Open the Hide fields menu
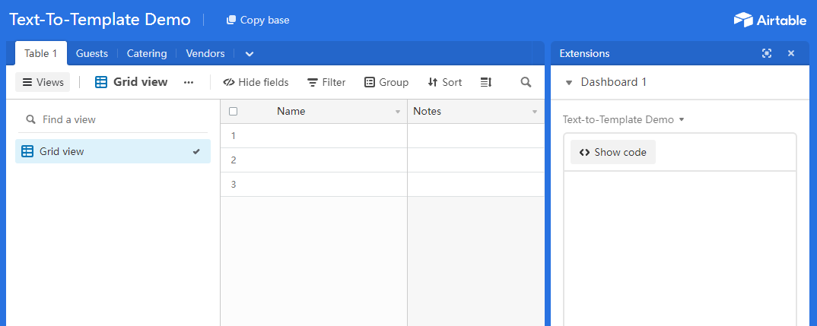 click(x=256, y=82)
